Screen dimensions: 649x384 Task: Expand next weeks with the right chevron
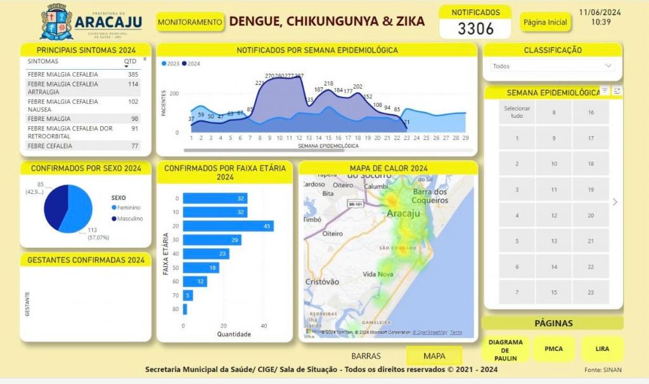[x=615, y=202]
